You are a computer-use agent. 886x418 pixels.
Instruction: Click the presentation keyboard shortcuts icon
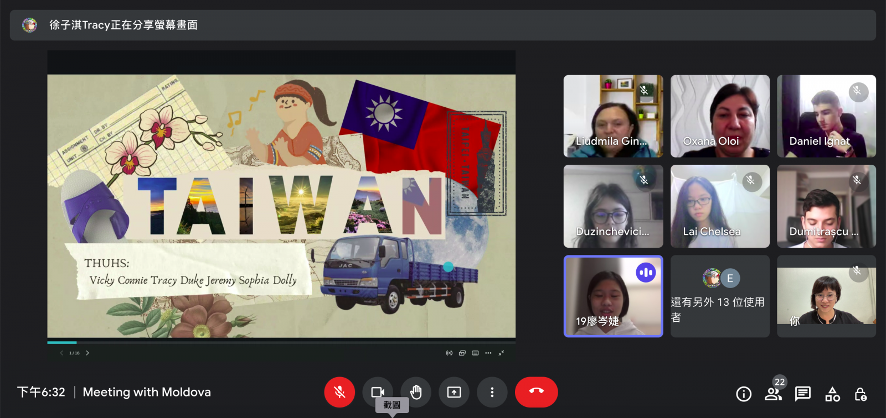coord(475,353)
